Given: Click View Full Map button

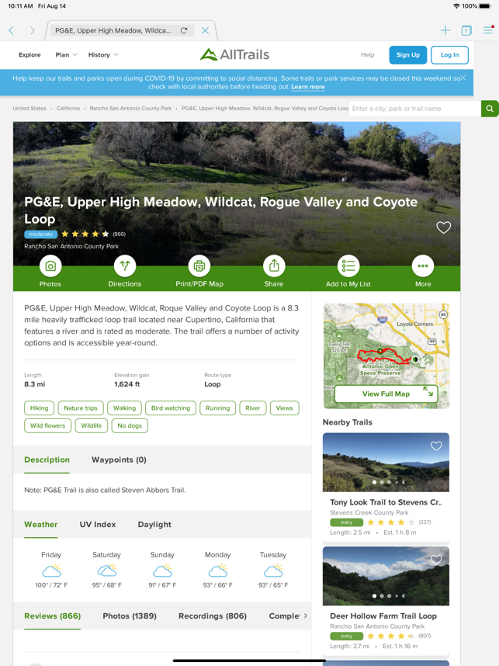Looking at the screenshot, I should point(386,394).
